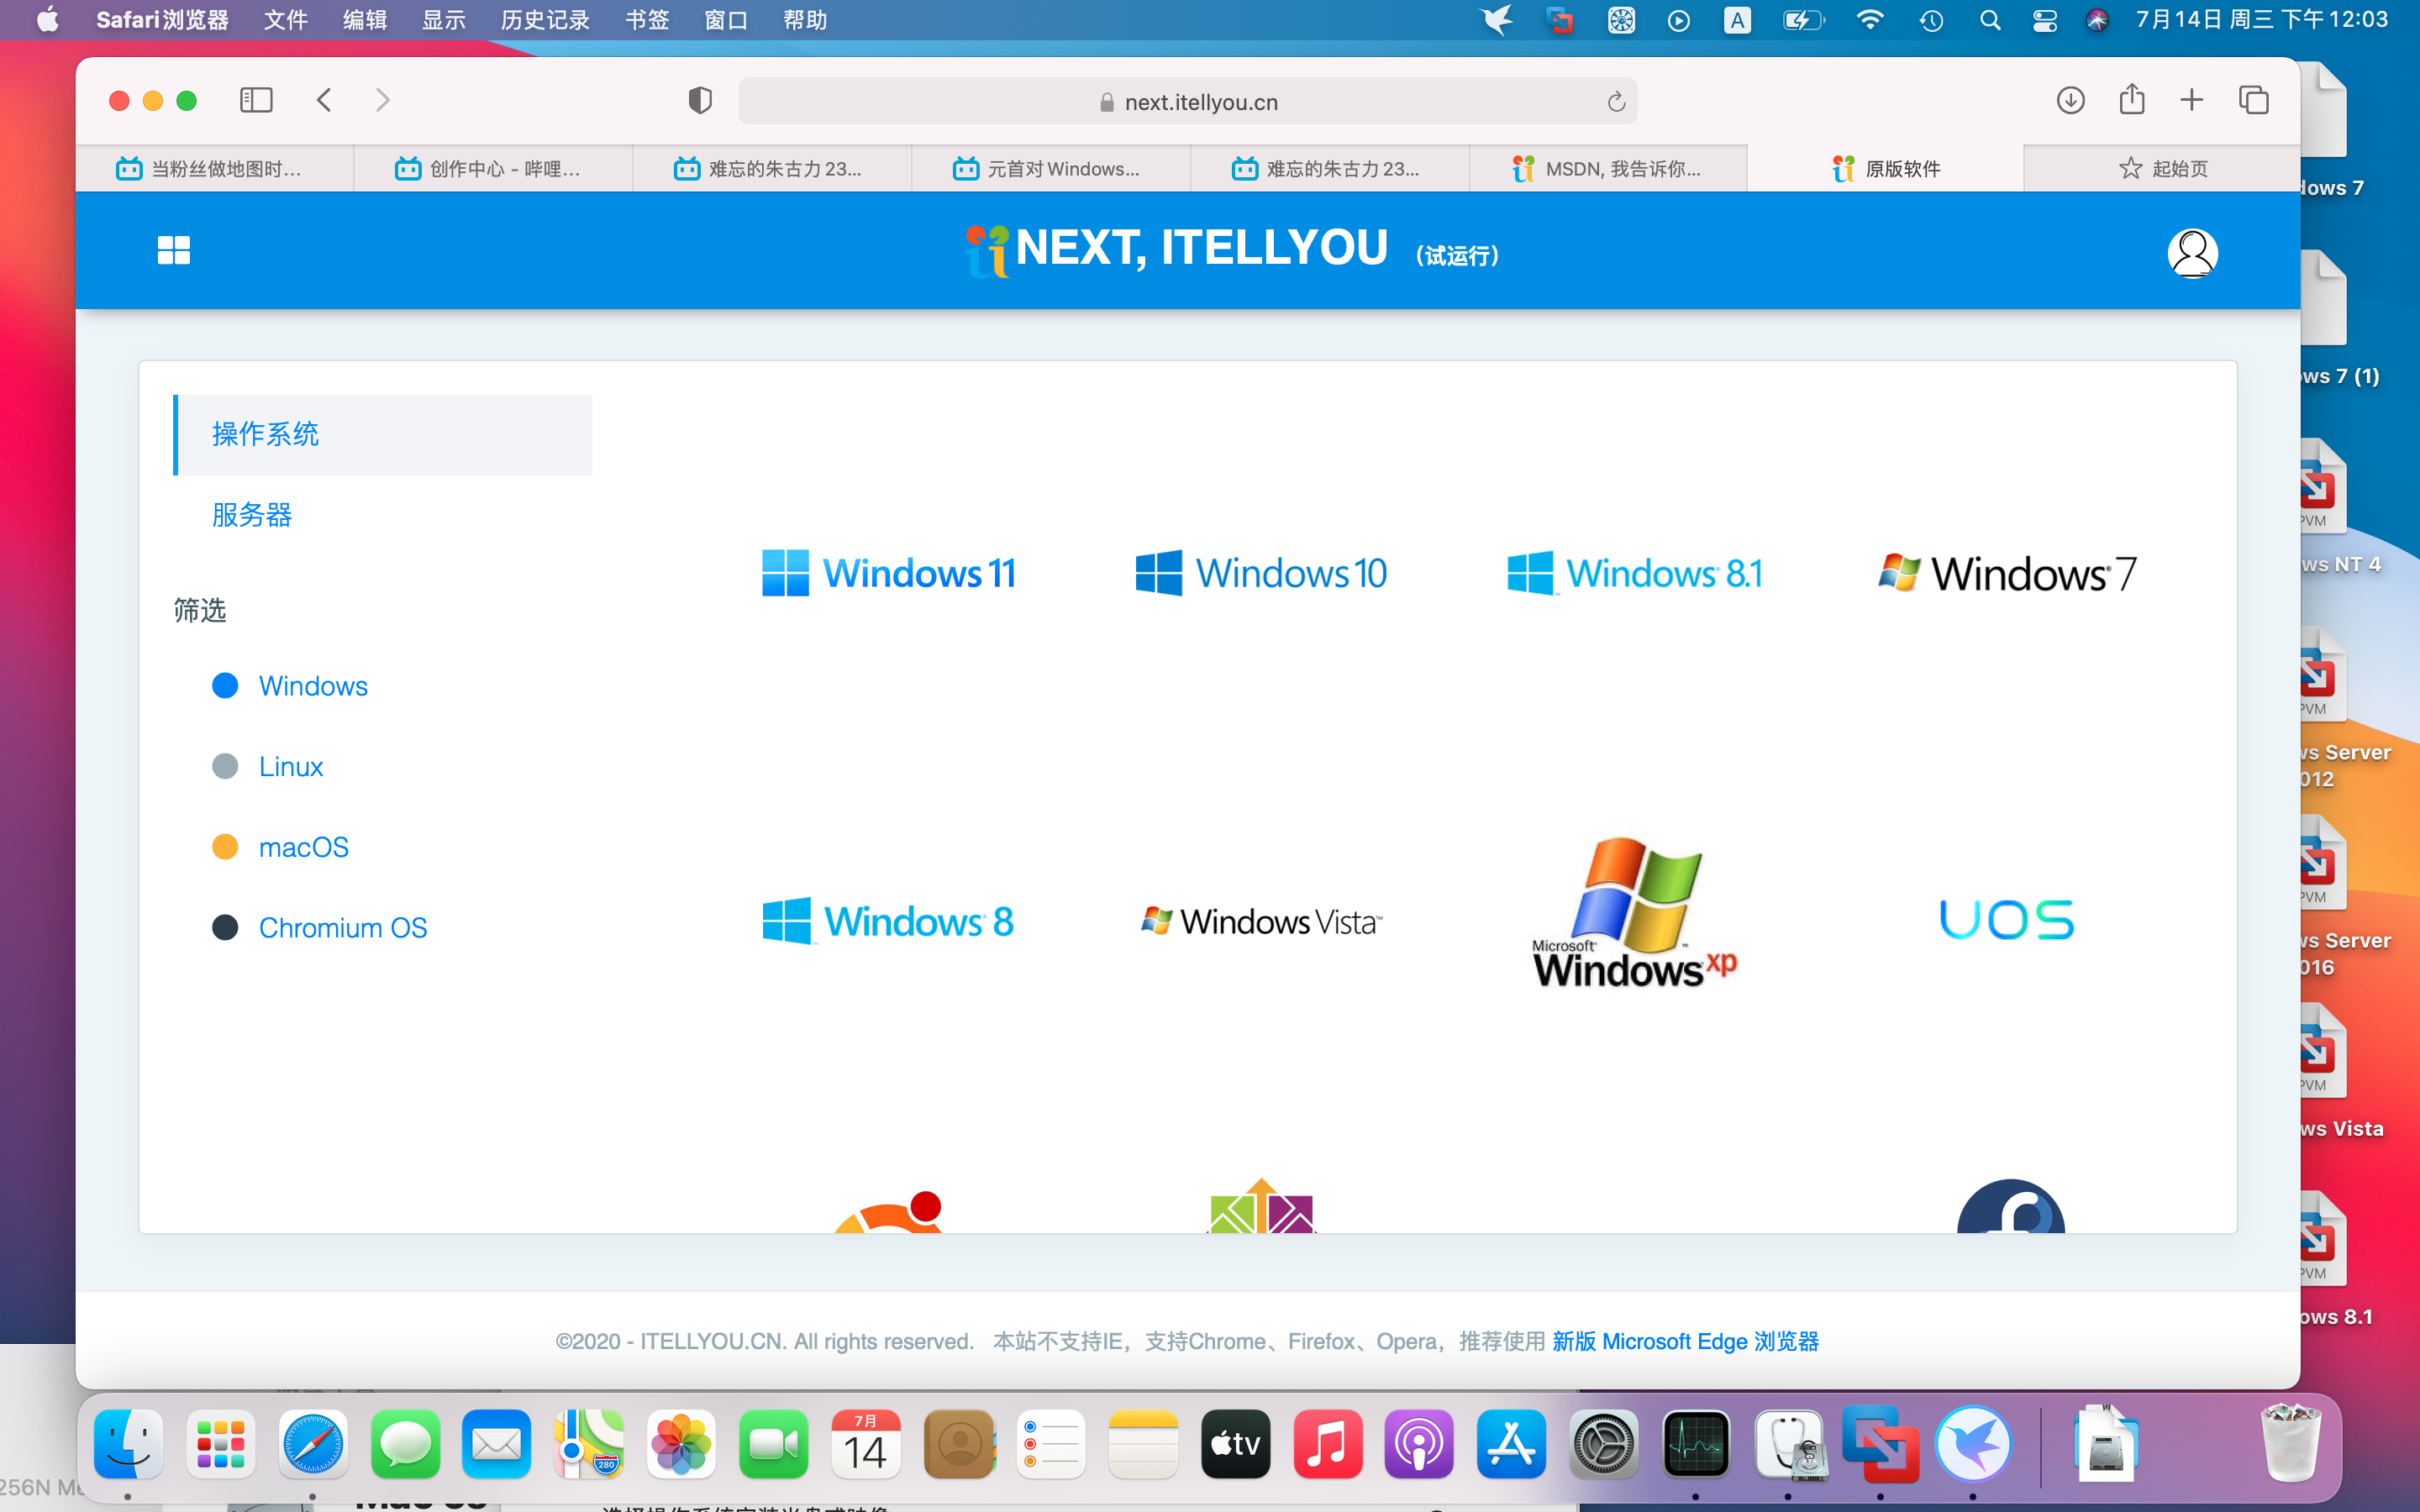2420x1512 pixels.
Task: Open 新版 Microsoft Edge 浏览器 link
Action: 1685,1341
